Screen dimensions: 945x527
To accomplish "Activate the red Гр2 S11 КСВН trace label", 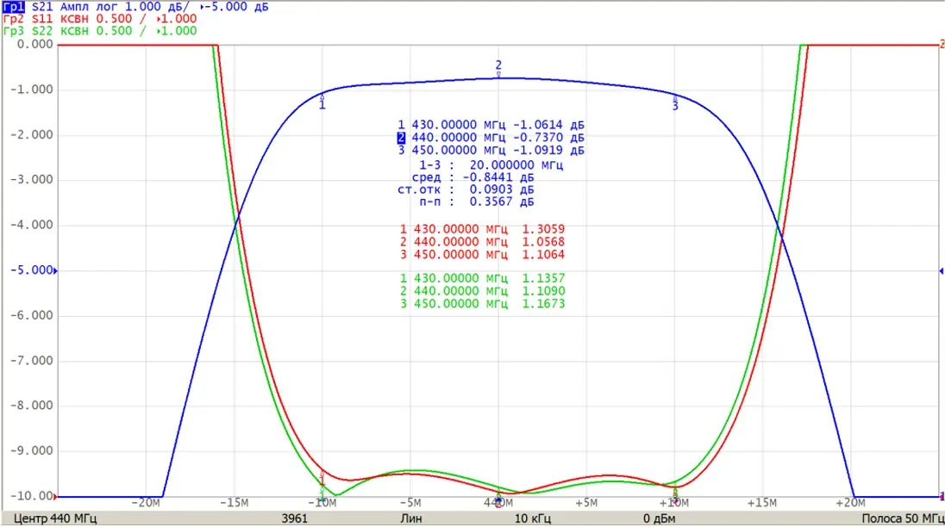I will point(99,19).
